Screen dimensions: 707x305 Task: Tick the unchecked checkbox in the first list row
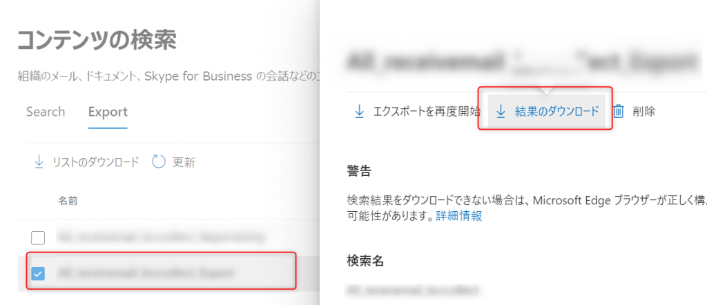click(x=38, y=237)
